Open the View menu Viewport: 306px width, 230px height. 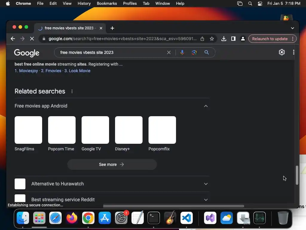[x=67, y=4]
